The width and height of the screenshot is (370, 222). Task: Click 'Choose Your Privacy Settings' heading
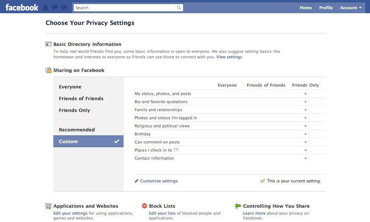point(90,23)
